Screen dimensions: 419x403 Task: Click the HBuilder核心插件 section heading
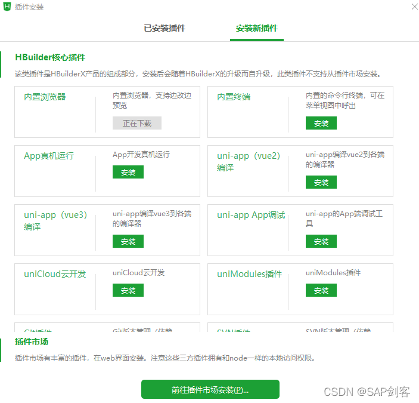click(50, 57)
